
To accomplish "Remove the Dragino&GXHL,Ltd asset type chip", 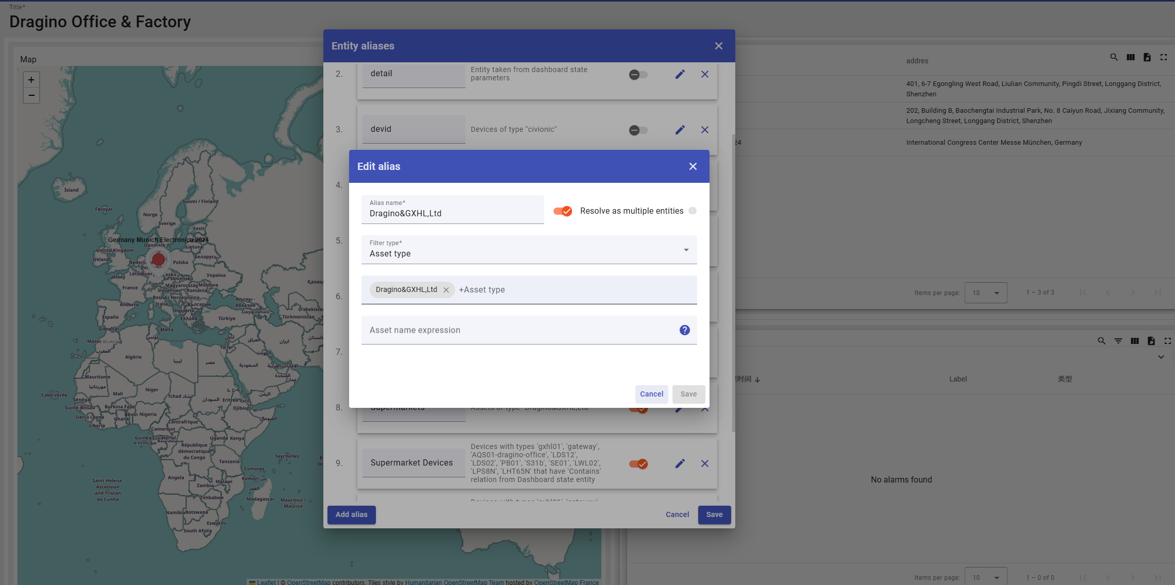I will point(446,290).
